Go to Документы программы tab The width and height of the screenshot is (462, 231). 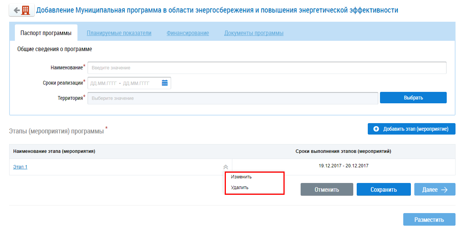coord(254,33)
